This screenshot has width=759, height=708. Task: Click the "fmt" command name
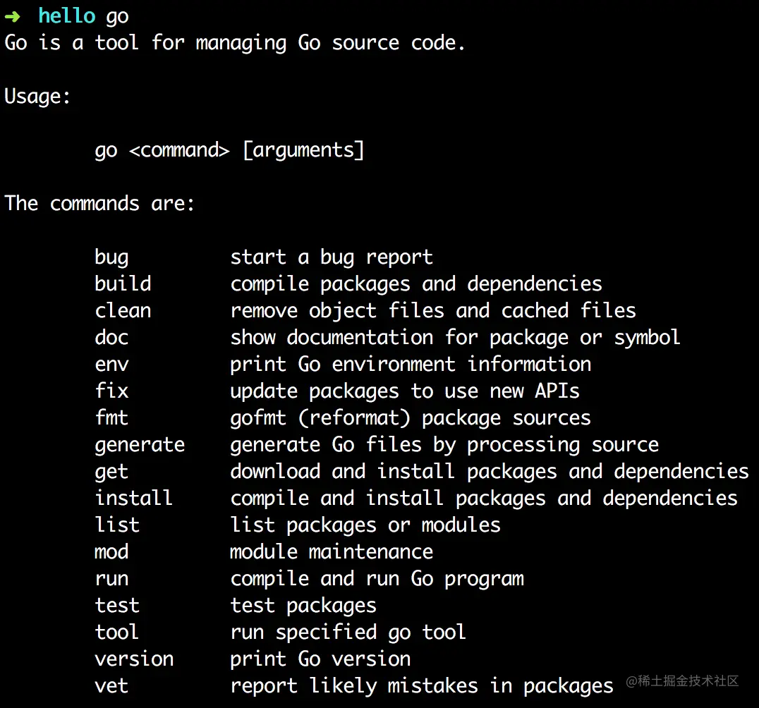coord(111,417)
